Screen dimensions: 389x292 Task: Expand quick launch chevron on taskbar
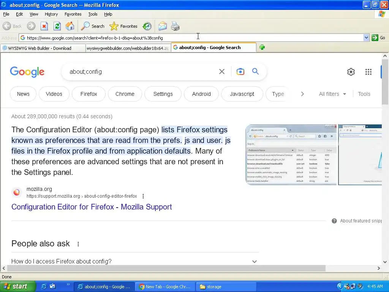pos(68,284)
